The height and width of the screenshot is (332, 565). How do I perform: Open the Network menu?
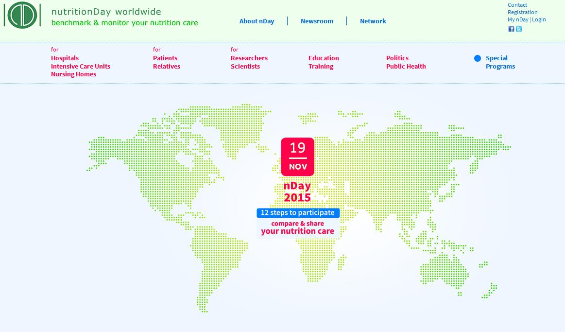click(x=373, y=21)
